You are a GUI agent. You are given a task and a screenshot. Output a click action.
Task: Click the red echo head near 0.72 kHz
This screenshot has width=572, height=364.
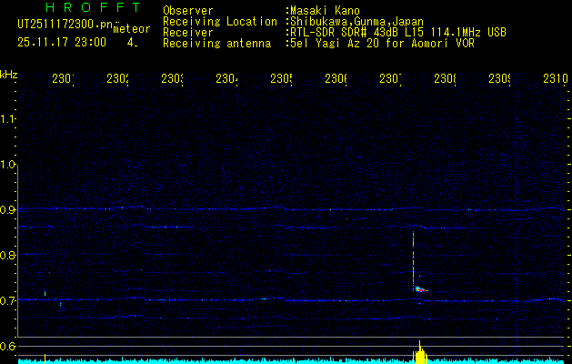click(420, 289)
